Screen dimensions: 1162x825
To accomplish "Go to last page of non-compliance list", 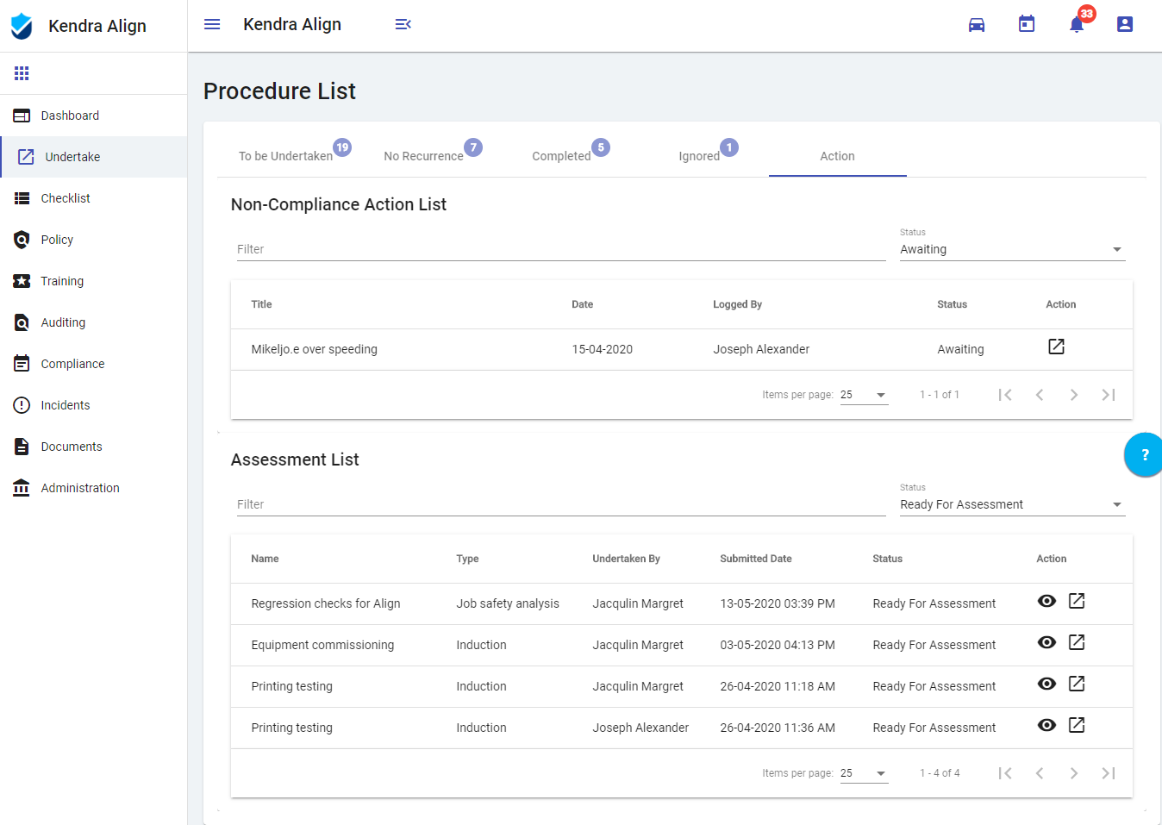I will 1109,395.
